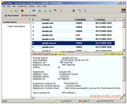This screenshot has width=127, height=104.
Task: Click the magnifying glass lookup icon
Action: click(x=68, y=11)
